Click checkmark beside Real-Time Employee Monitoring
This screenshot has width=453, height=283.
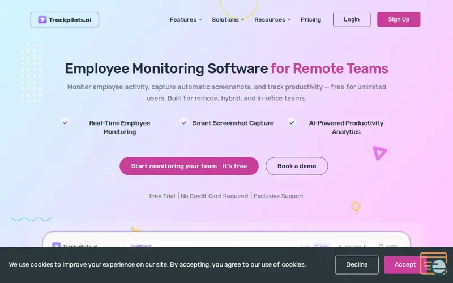(x=65, y=122)
